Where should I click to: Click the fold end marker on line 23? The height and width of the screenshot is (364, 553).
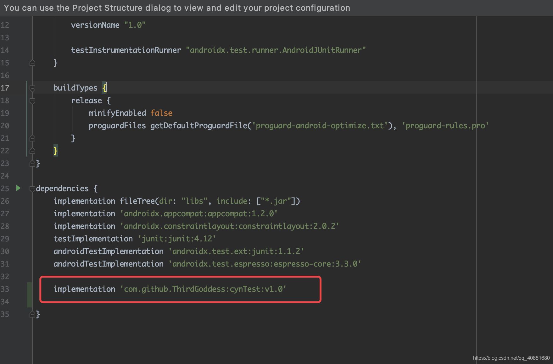[32, 163]
